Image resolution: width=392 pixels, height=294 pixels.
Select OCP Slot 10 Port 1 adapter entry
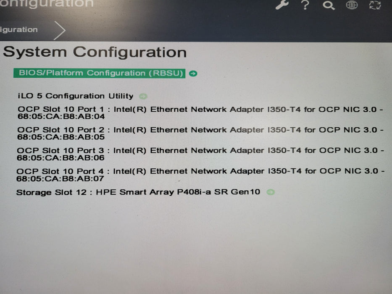[x=200, y=113]
